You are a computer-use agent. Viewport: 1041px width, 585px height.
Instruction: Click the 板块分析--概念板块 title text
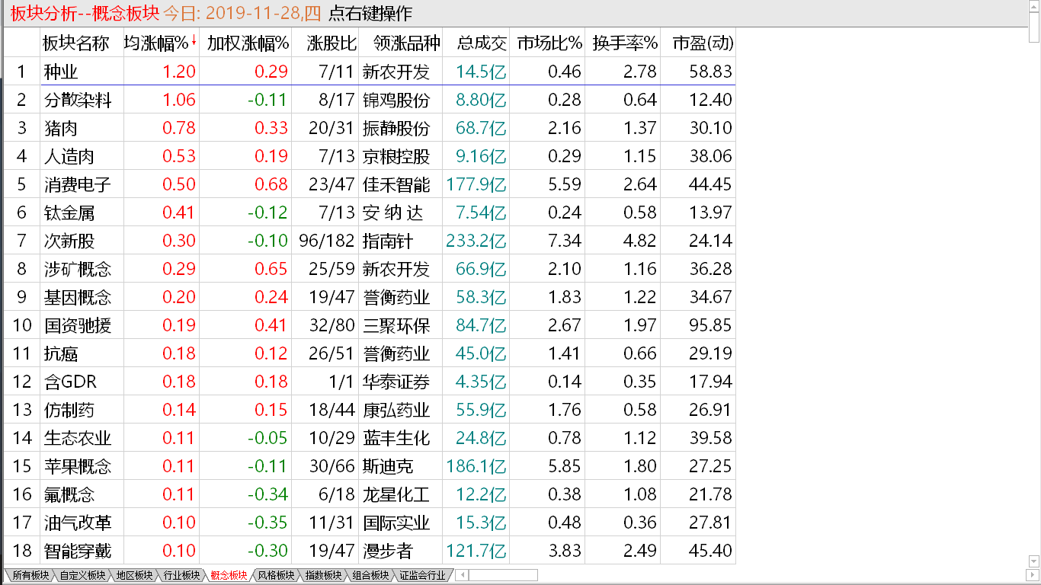pyautogui.click(x=84, y=13)
